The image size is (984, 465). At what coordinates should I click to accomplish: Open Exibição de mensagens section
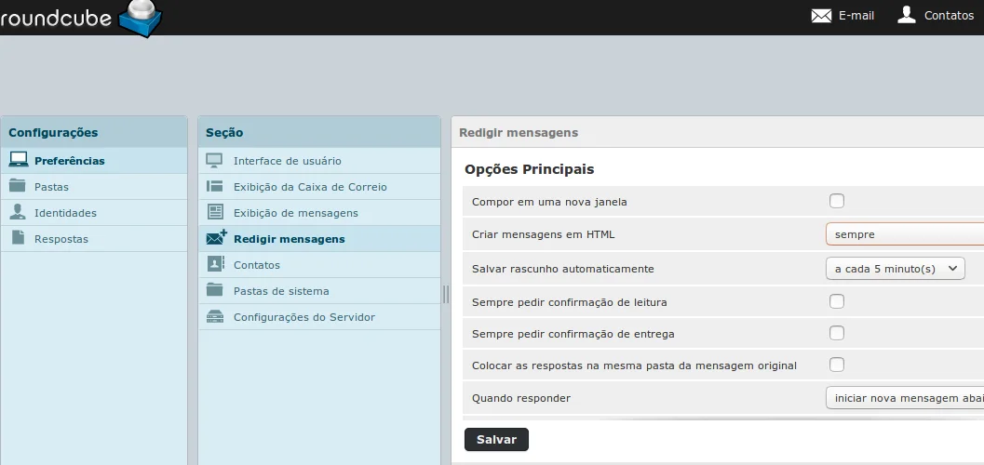pyautogui.click(x=295, y=213)
